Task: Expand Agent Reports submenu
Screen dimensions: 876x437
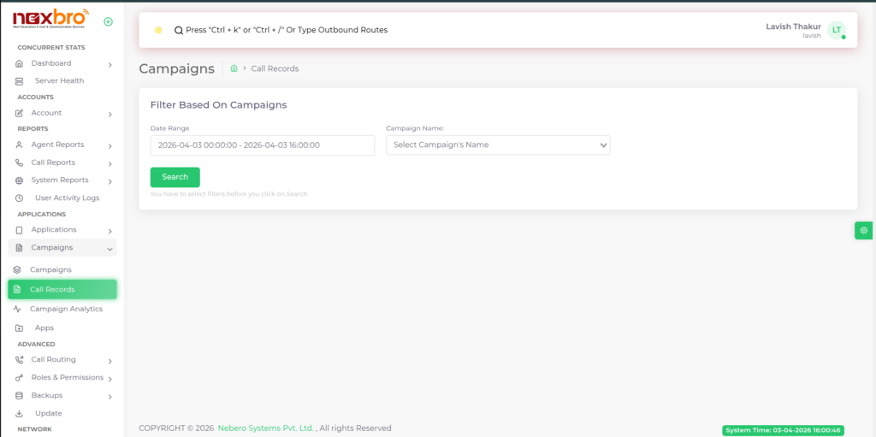Action: [64, 145]
